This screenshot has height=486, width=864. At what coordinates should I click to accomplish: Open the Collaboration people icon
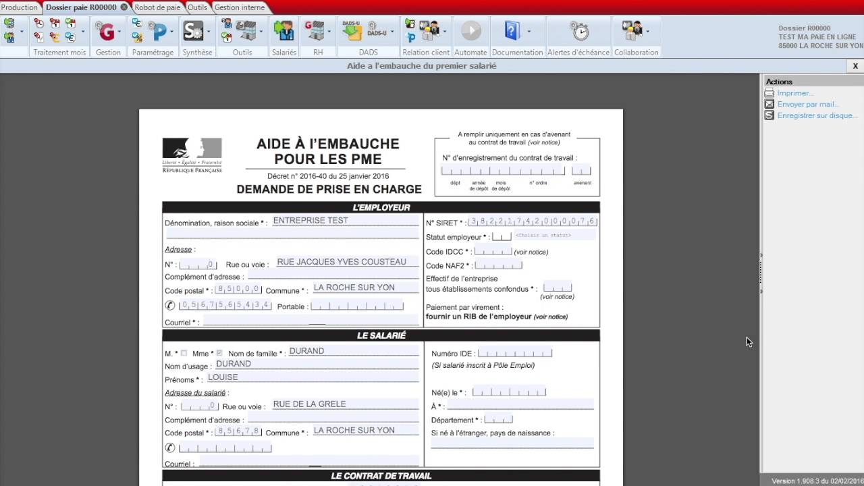[632, 30]
